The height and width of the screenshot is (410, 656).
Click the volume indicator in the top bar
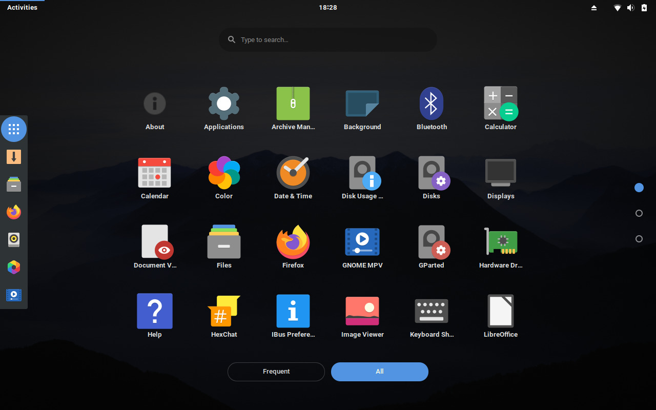click(x=630, y=8)
